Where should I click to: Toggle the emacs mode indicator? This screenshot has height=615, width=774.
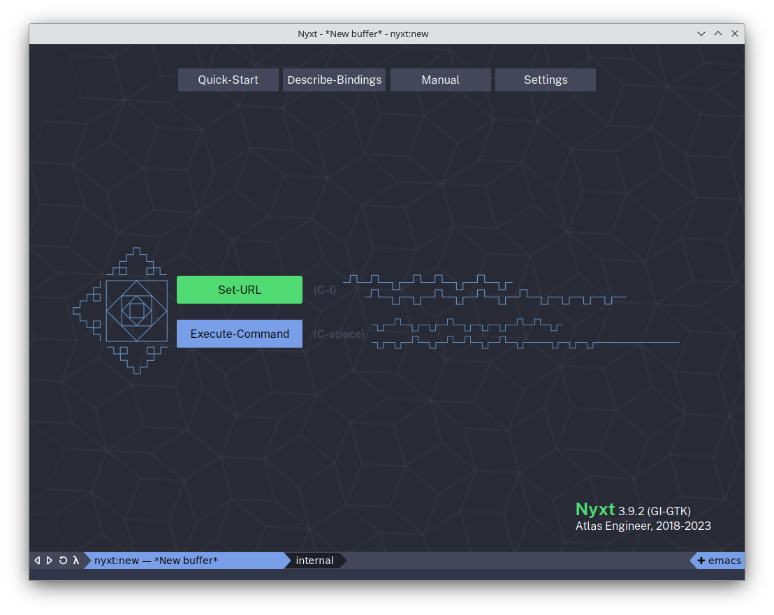(x=724, y=561)
